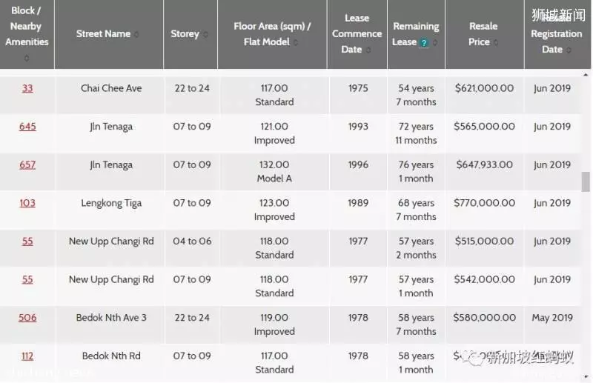
Task: Open block 103 Lengkong Tiga link
Action: click(x=27, y=203)
